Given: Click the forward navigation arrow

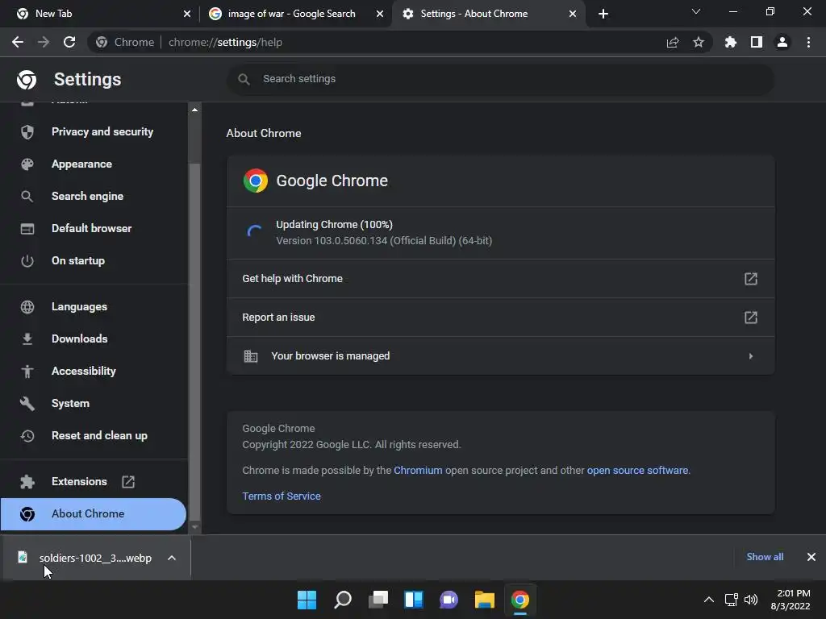Looking at the screenshot, I should 44,42.
